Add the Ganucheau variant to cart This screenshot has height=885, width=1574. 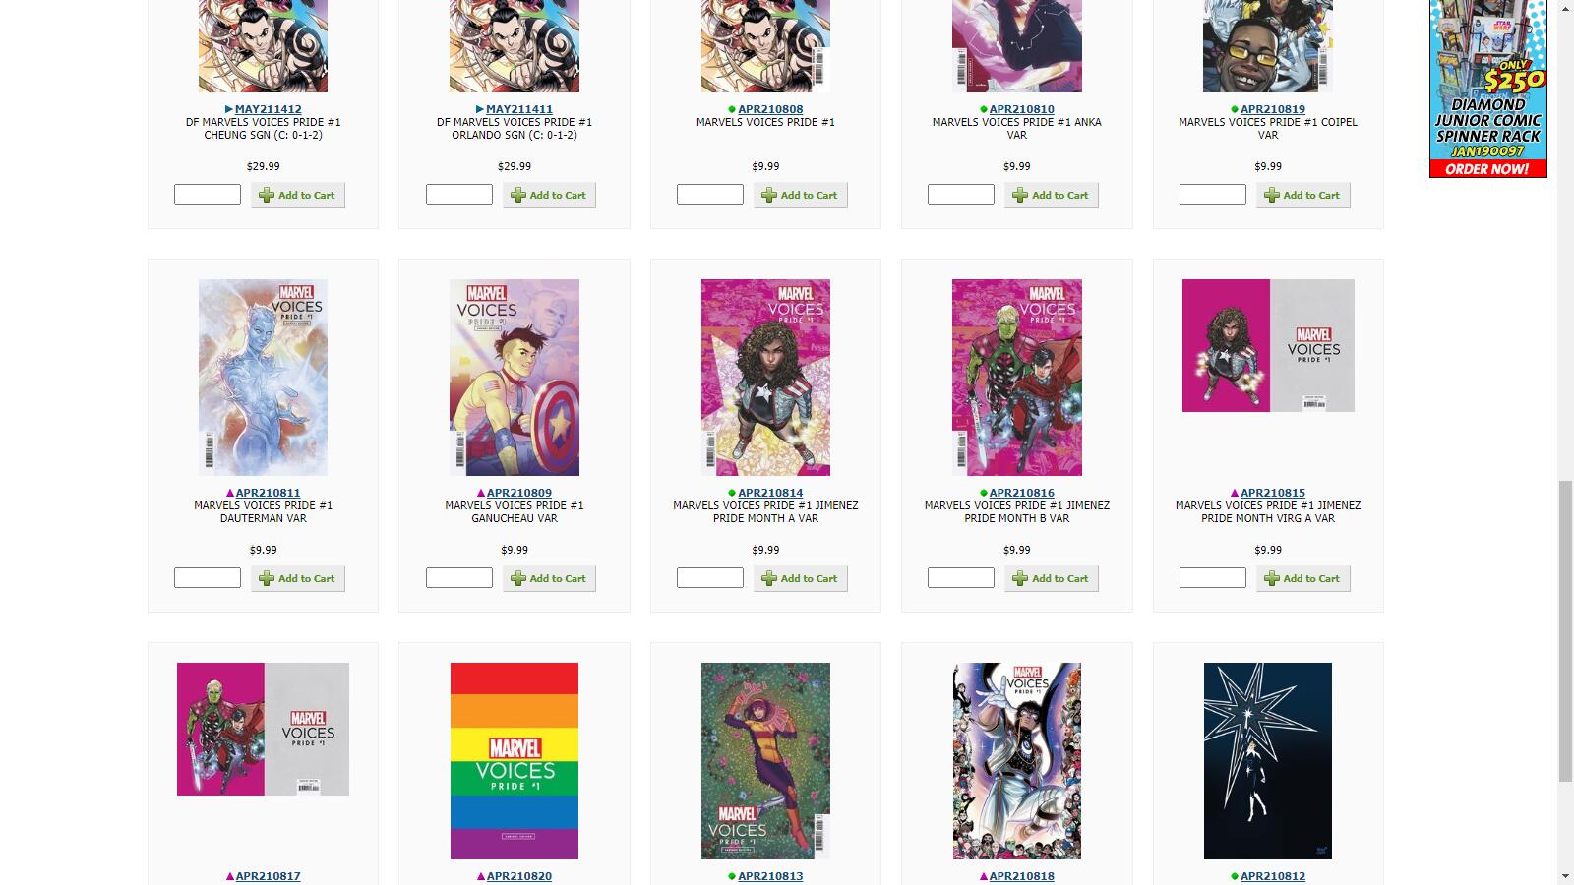549,578
